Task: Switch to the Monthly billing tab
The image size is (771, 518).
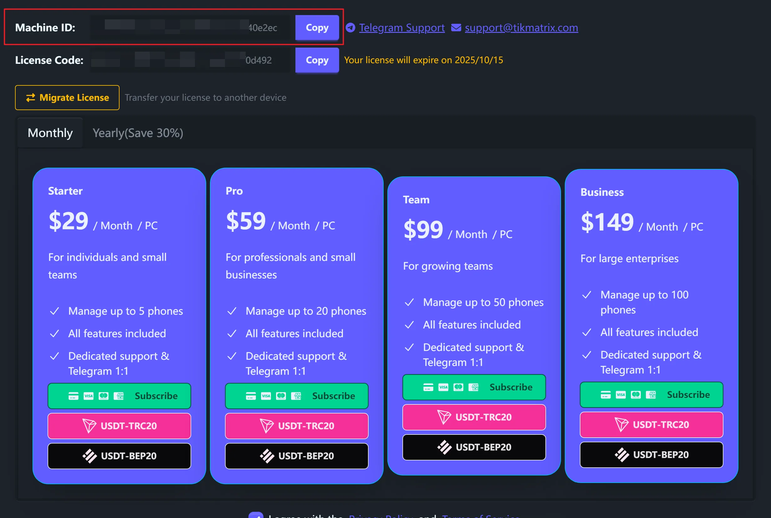Action: 50,133
